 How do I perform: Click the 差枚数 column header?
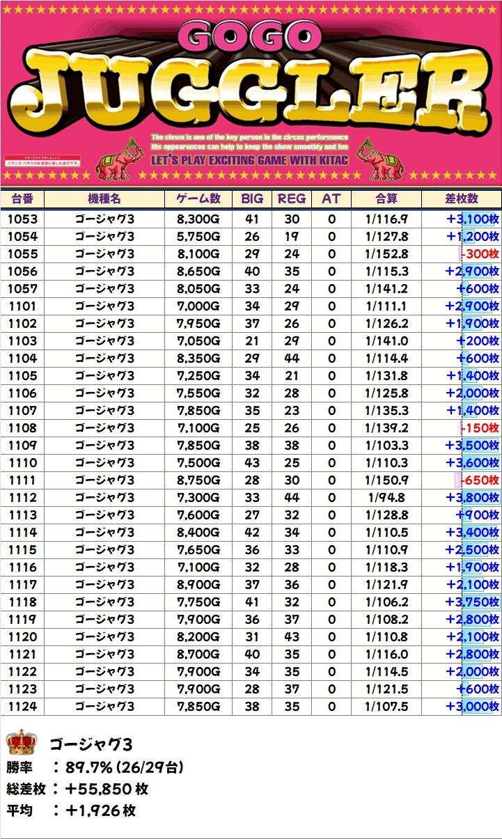coord(462,198)
